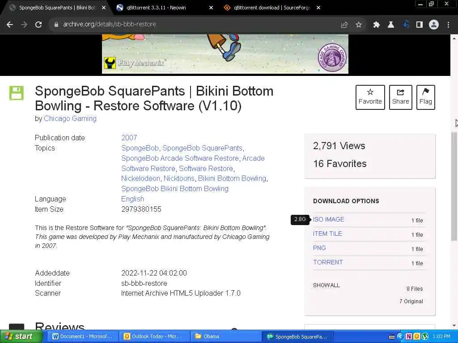The width and height of the screenshot is (458, 343).
Task: Click the scrollbar down arrow
Action: pyautogui.click(x=454, y=326)
